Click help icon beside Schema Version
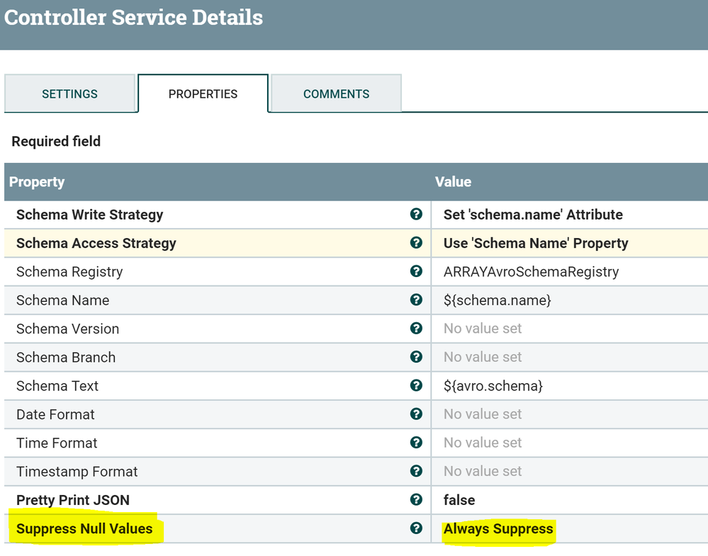The height and width of the screenshot is (556, 708). pos(416,329)
